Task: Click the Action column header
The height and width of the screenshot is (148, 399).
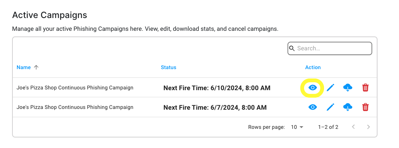Action: click(x=313, y=67)
